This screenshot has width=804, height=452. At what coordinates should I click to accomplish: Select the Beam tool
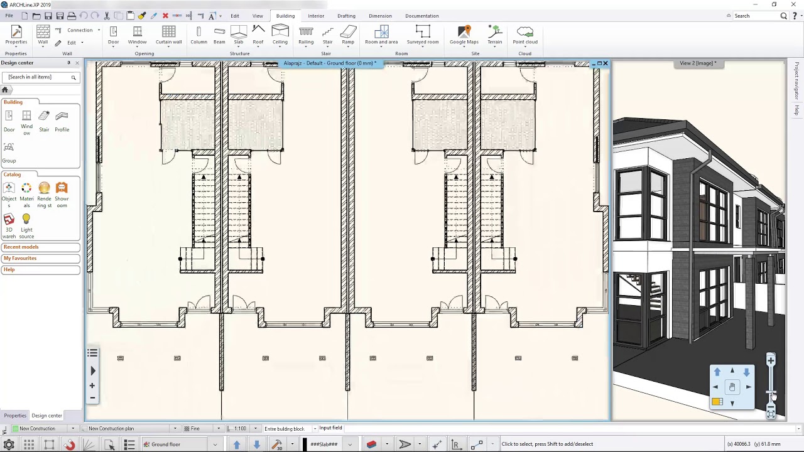[219, 35]
